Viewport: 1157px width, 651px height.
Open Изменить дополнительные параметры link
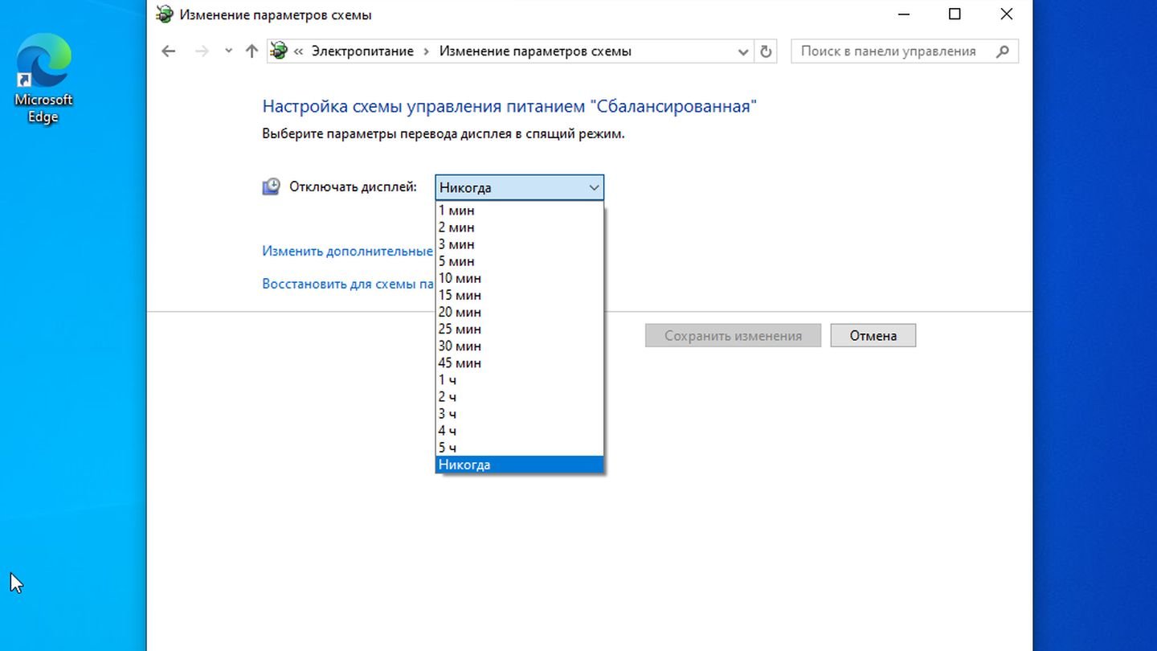tap(348, 251)
